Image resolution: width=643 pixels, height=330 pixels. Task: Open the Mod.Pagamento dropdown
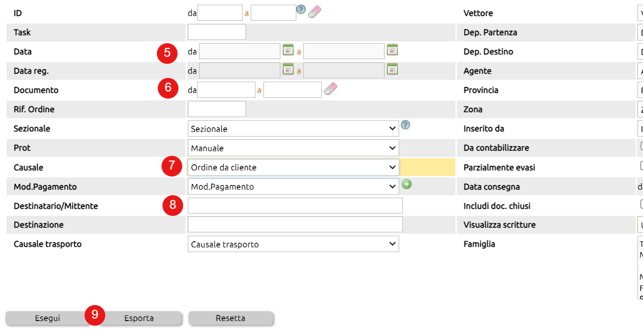[294, 186]
